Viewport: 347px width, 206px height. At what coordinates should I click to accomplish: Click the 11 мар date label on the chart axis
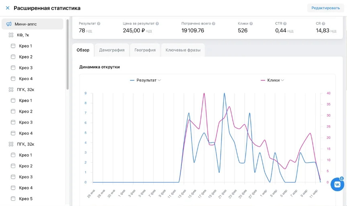pos(314,194)
